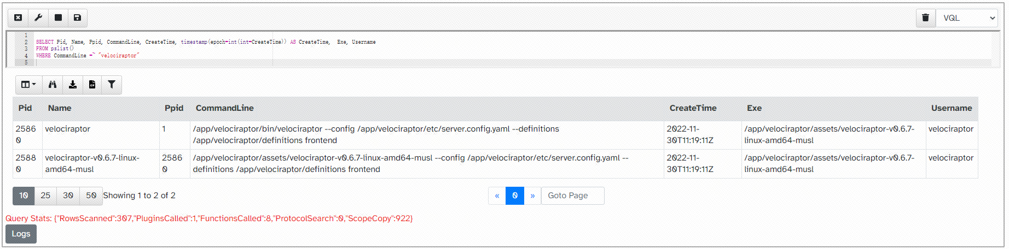Download results as JSON icon

(72, 85)
